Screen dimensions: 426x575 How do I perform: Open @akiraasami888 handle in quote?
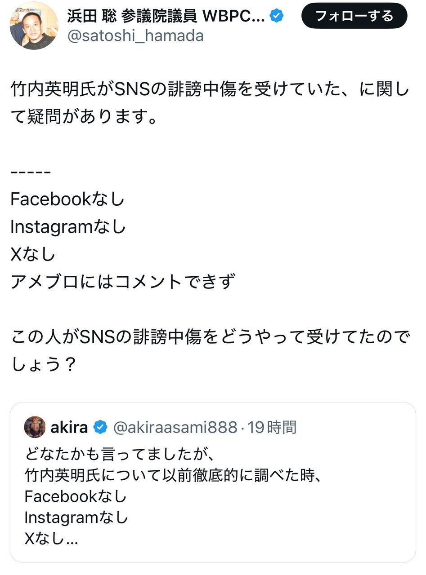pos(175,428)
